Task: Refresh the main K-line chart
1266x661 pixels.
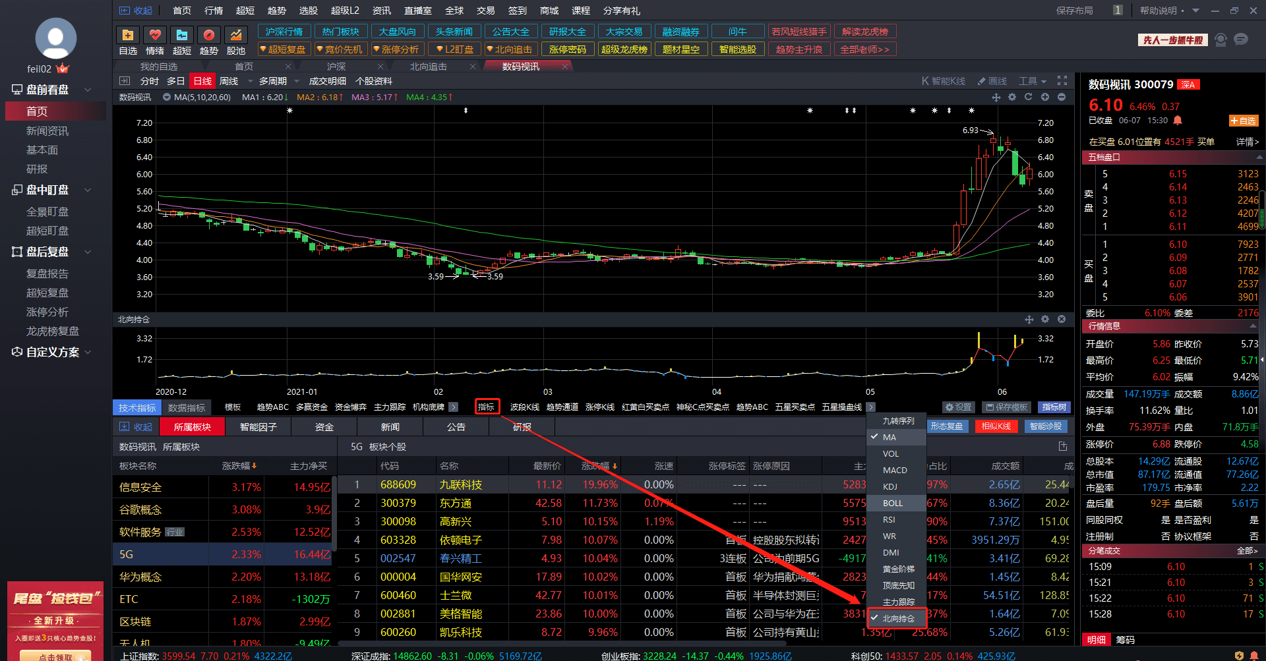Action: tap(1028, 97)
